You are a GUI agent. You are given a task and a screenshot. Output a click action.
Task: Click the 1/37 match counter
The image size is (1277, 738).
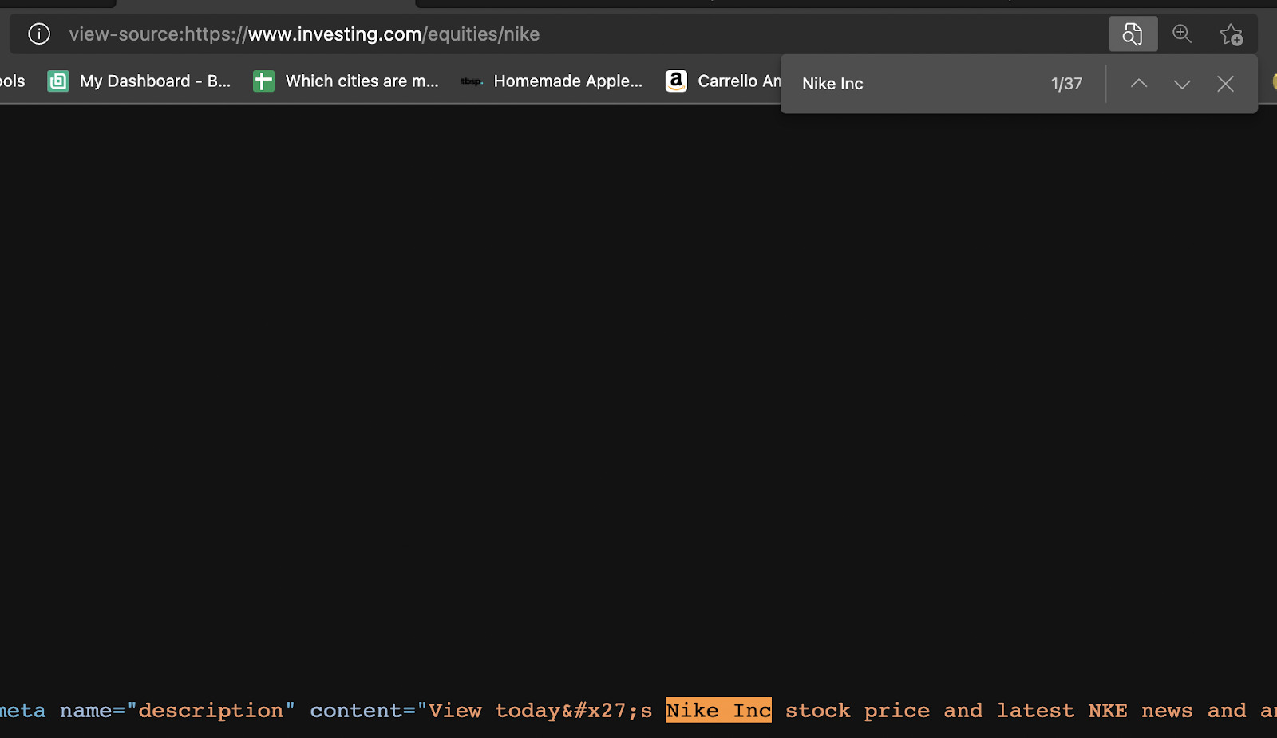[x=1066, y=84]
